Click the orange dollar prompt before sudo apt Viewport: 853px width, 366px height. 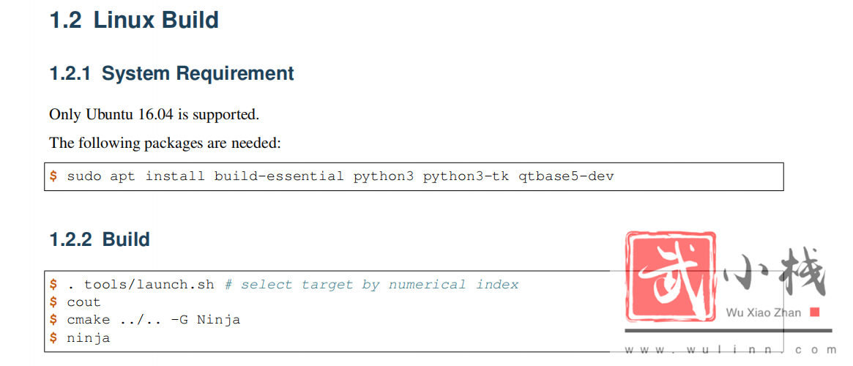click(53, 176)
